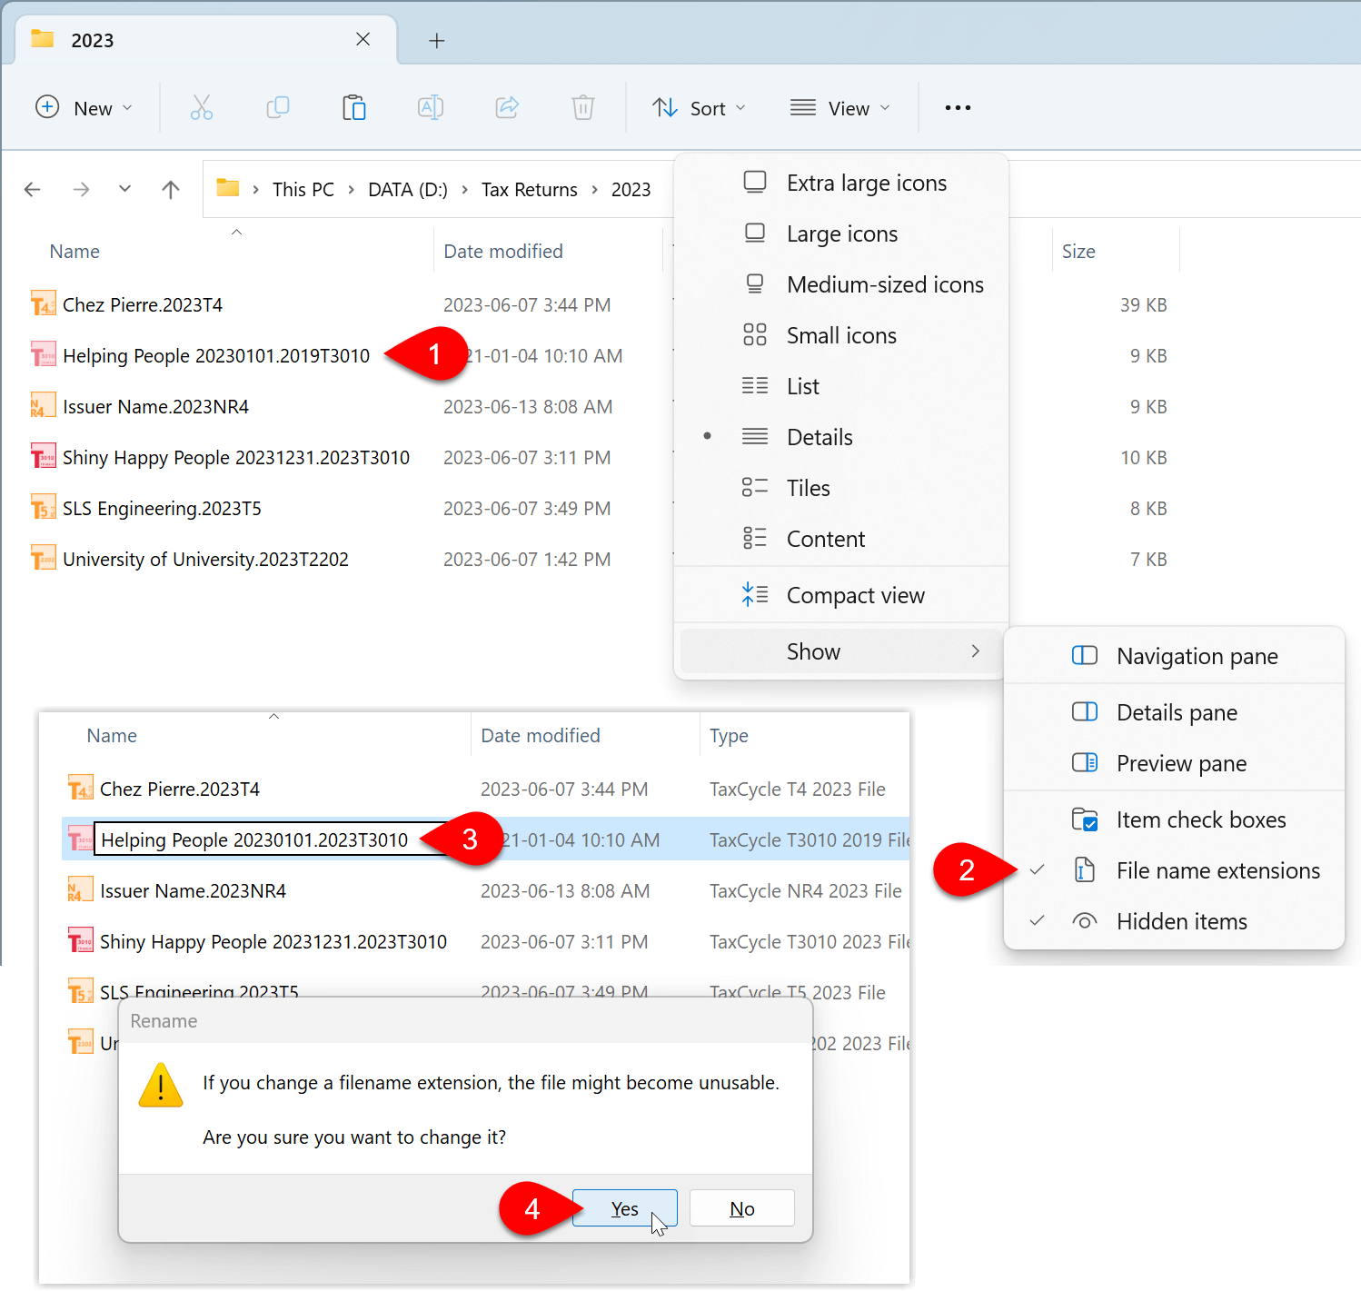Select Helping People 20230101.2019T3010 file name
The image size is (1361, 1291).
tap(216, 355)
